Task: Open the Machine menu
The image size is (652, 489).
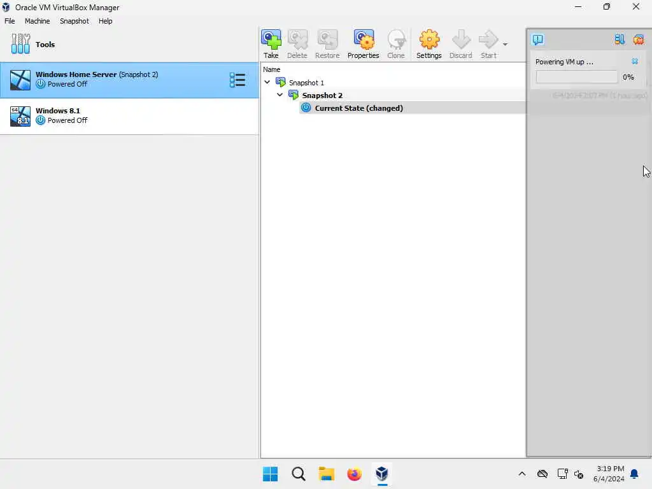Action: 37,21
